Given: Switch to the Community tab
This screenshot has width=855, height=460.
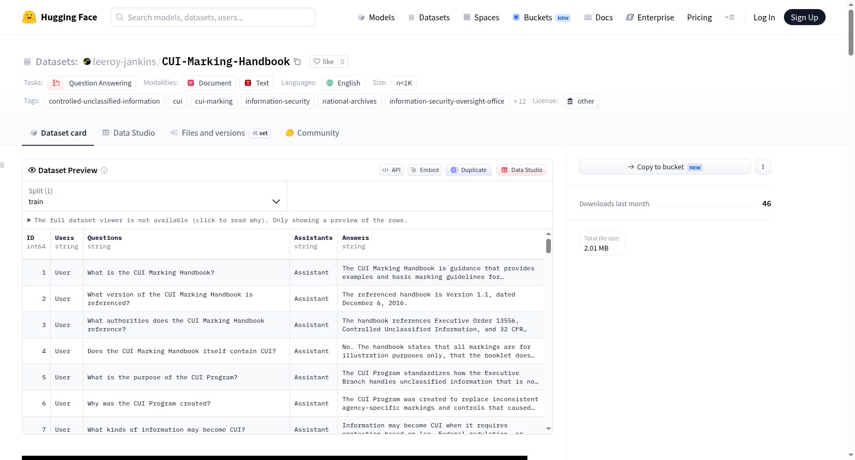Looking at the screenshot, I should coord(312,133).
